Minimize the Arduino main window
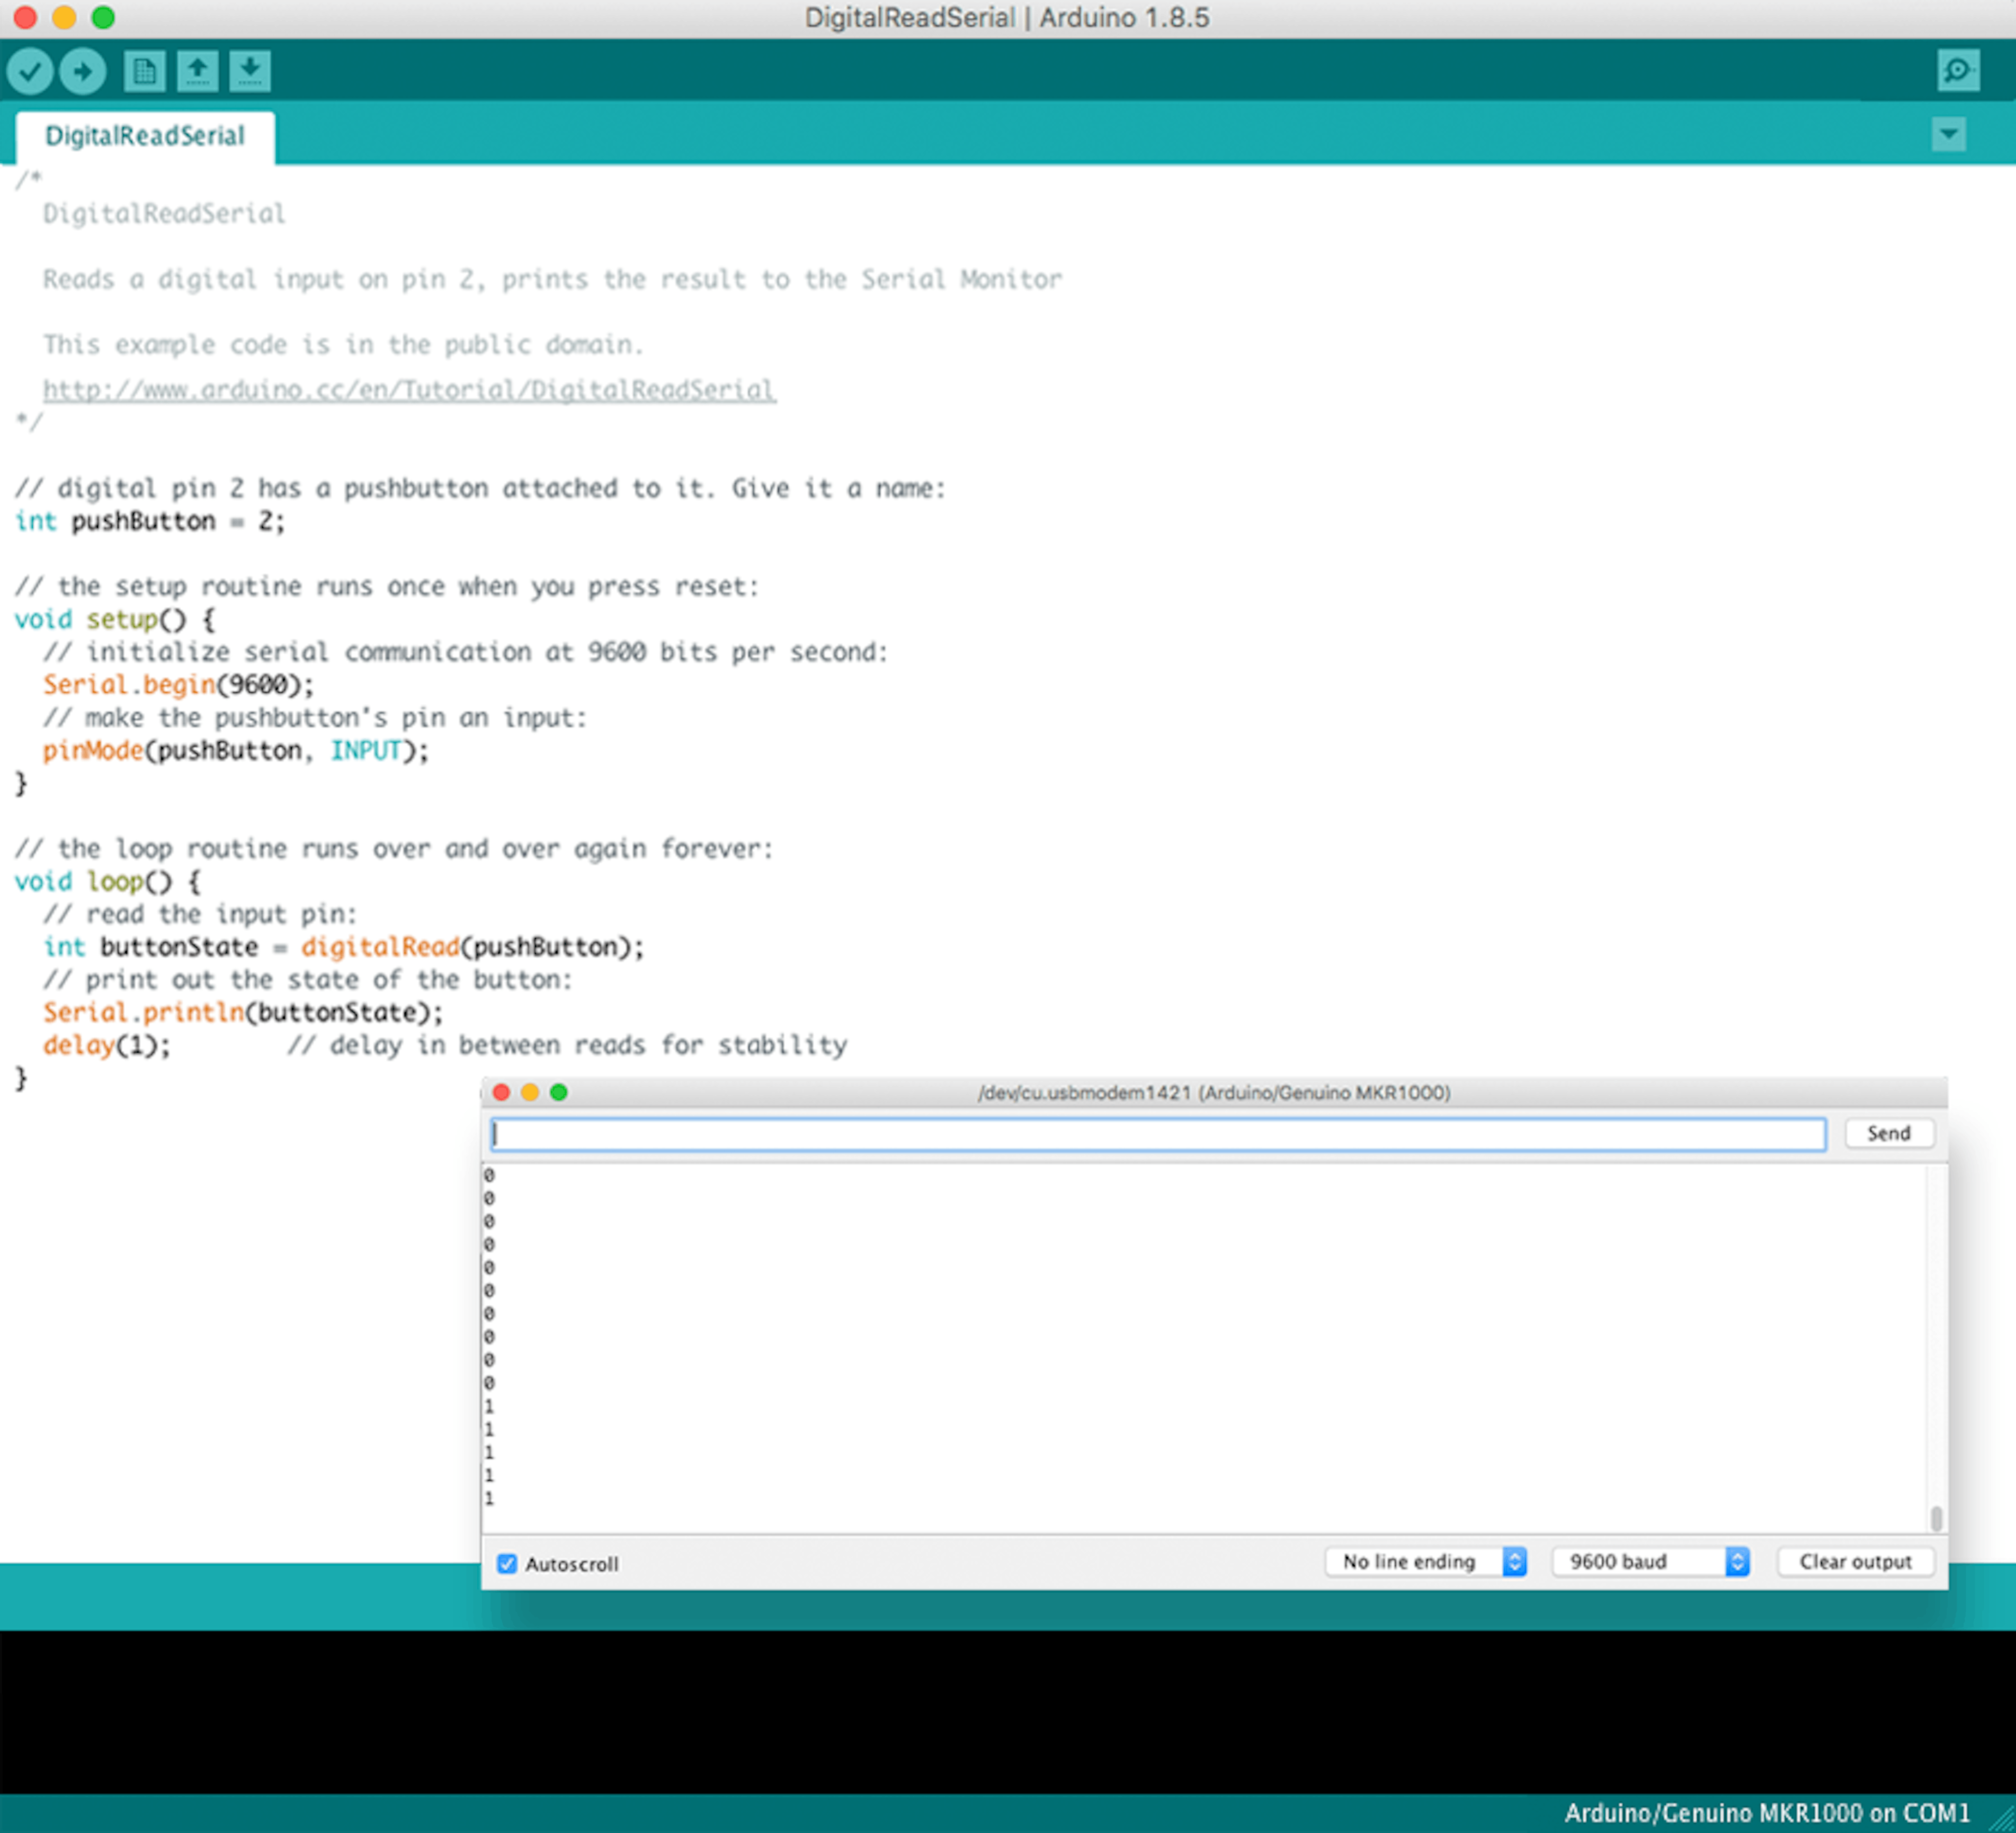 click(x=64, y=17)
